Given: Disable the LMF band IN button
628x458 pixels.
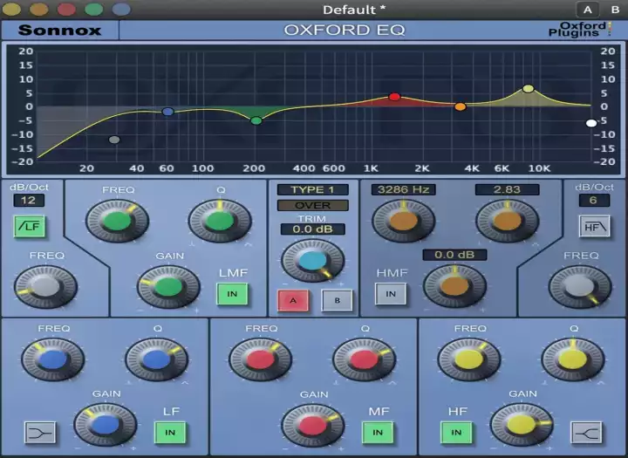Looking at the screenshot, I should tap(232, 294).
